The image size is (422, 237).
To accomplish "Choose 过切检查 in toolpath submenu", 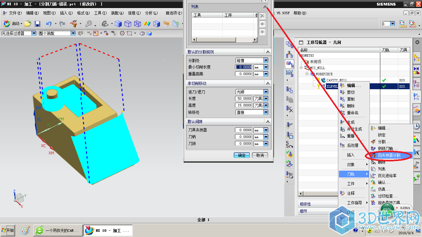I will tap(388, 196).
